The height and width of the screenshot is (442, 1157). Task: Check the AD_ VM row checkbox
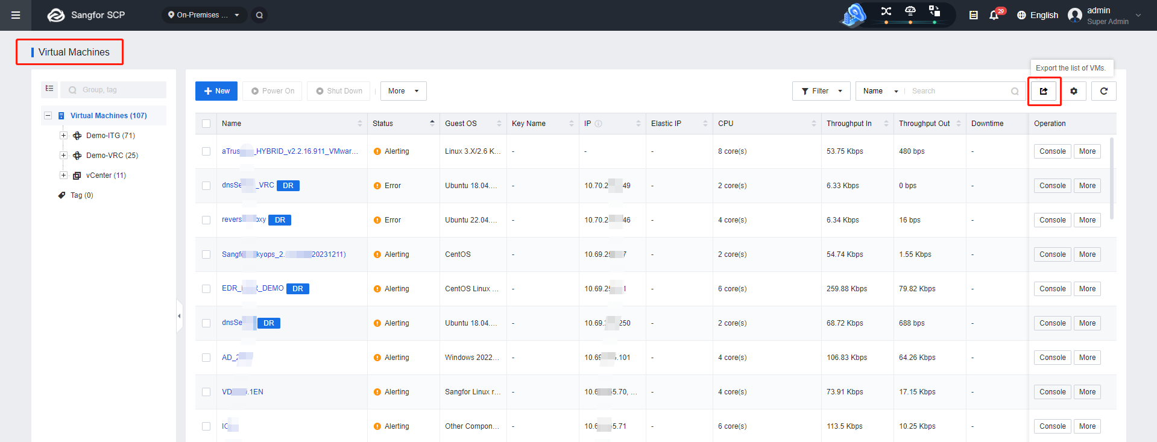coord(206,358)
